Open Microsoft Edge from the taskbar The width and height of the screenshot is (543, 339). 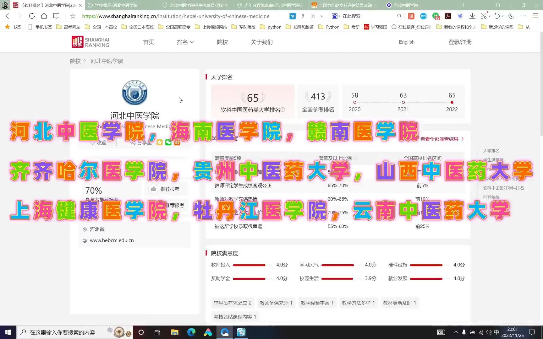[191, 332]
